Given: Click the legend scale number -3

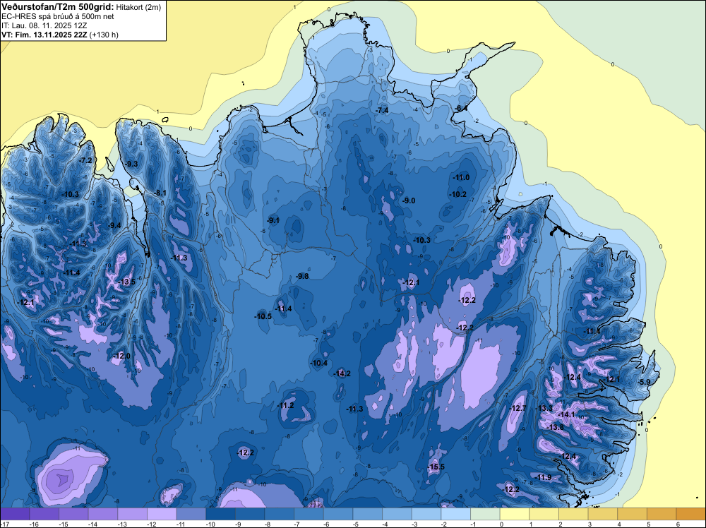Looking at the screenshot, I should 415,524.
